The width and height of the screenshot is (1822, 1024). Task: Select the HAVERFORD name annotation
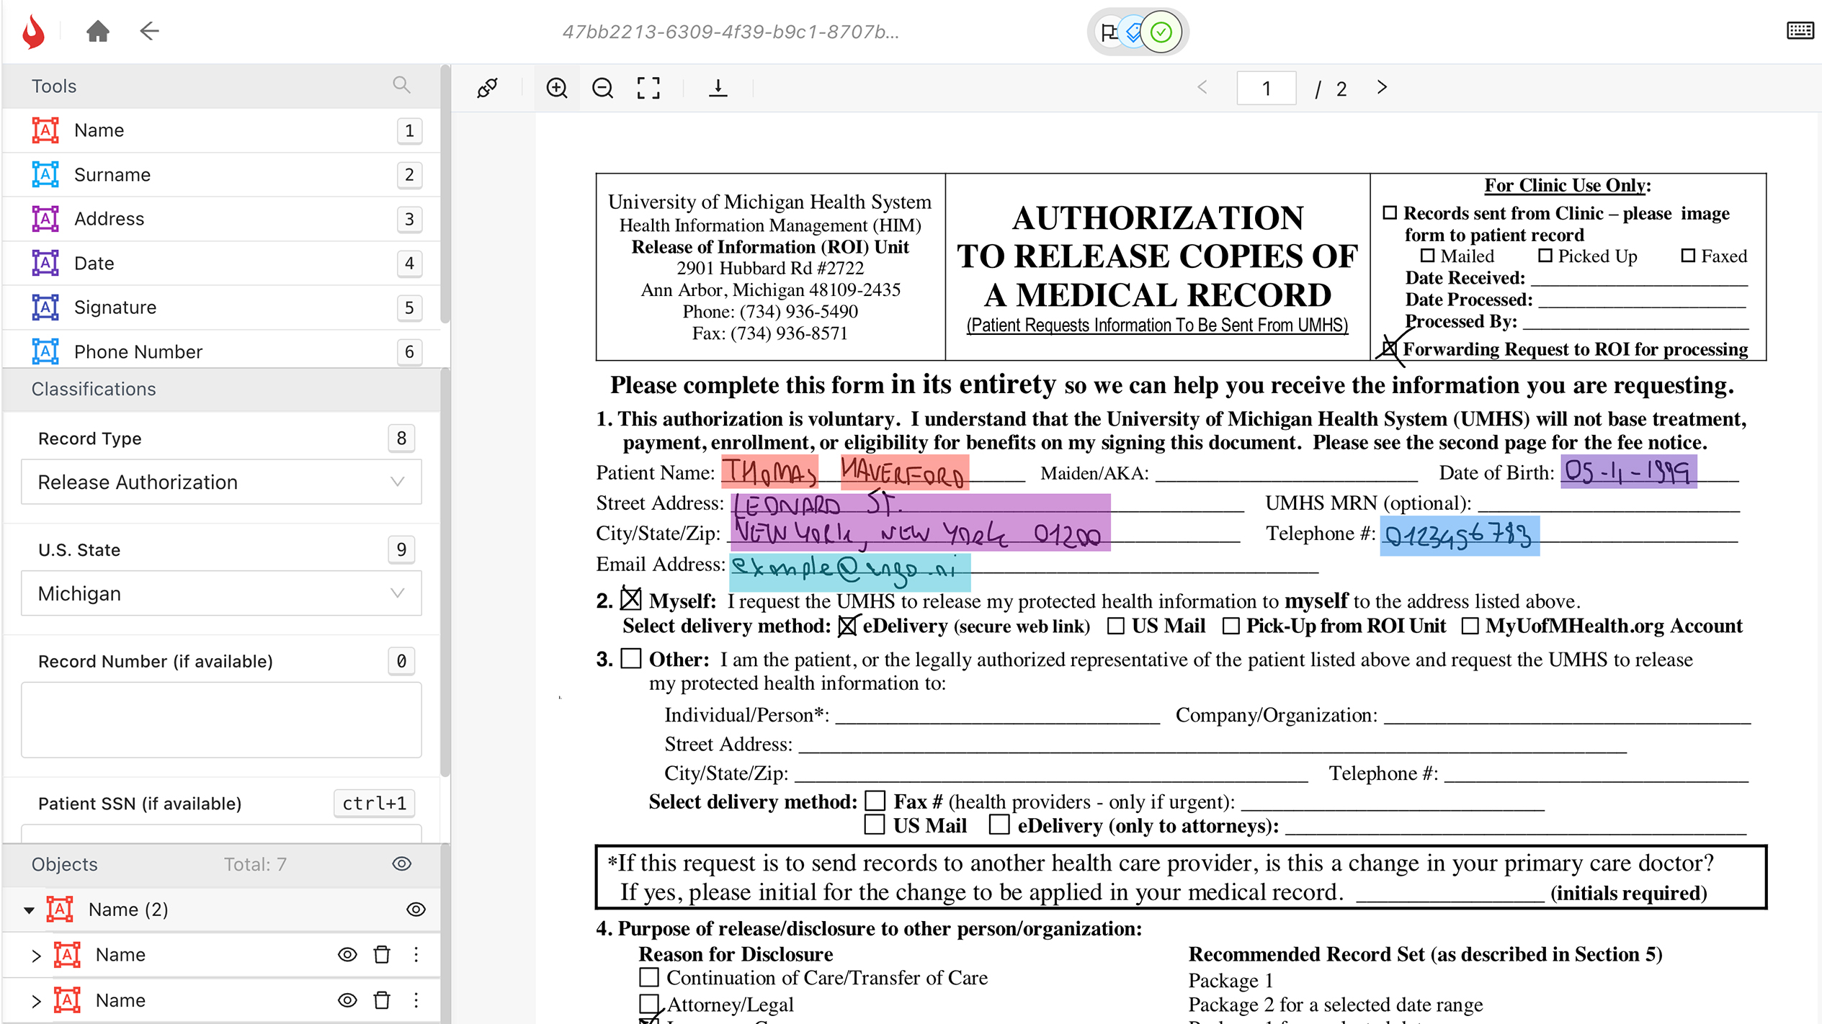(x=904, y=472)
